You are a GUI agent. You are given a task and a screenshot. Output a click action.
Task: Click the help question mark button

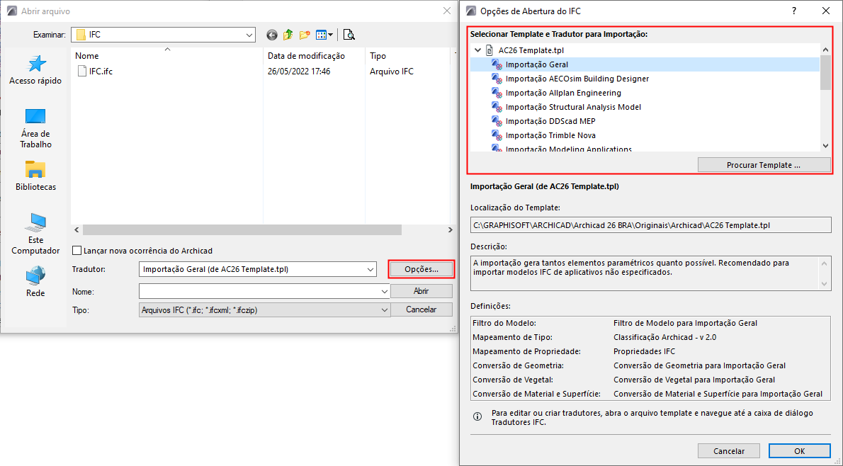point(794,11)
